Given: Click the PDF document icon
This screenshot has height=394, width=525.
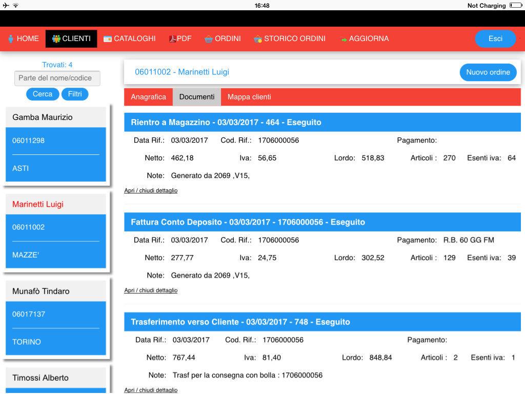Looking at the screenshot, I should (x=172, y=39).
